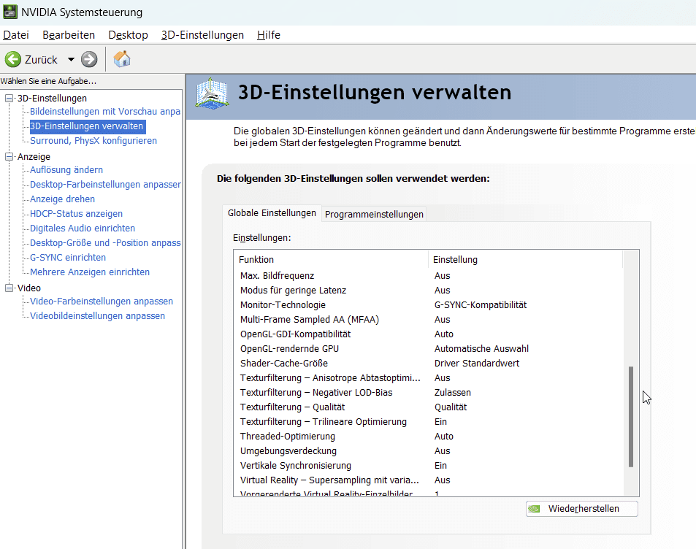
Task: Open Mehrere Anzeigen einrichten
Action: click(90, 272)
